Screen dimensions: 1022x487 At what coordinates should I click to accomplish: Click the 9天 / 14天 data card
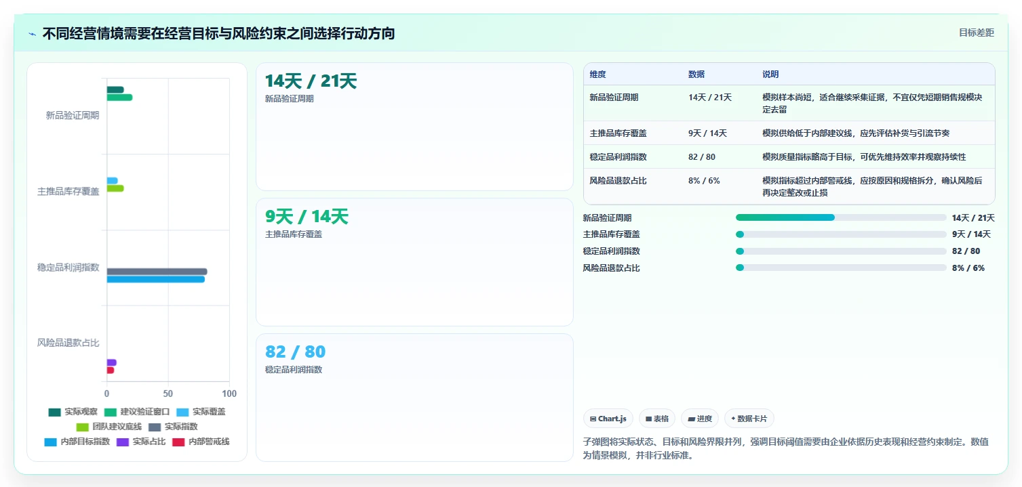coord(414,262)
